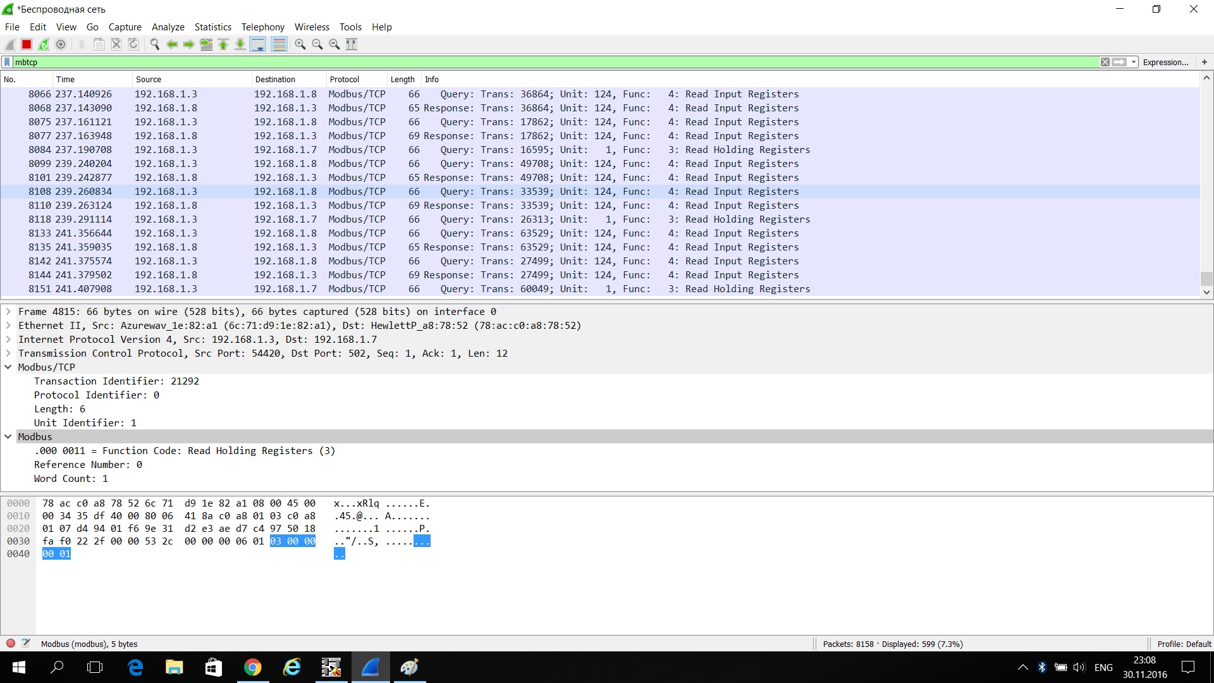Click inside the mbtcp filter field
The image size is (1214, 683).
tap(506, 62)
